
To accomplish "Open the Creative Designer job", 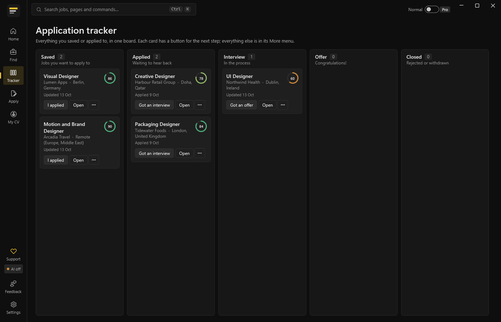I will point(184,105).
